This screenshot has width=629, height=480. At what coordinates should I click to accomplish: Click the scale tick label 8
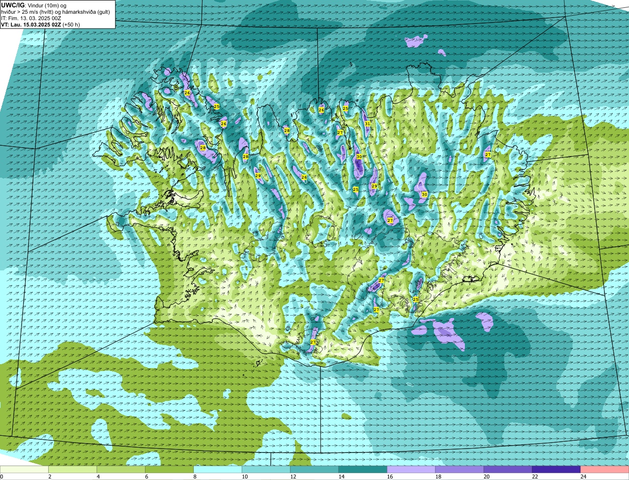coord(195,477)
